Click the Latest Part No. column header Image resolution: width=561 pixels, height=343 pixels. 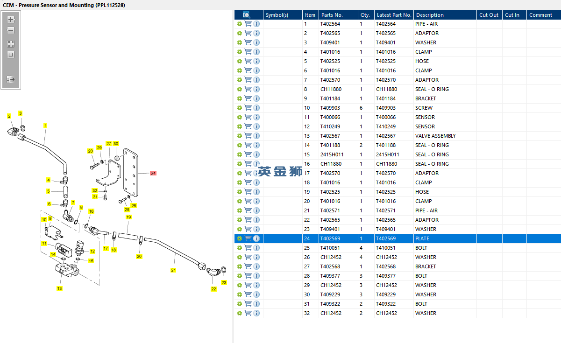(x=394, y=15)
